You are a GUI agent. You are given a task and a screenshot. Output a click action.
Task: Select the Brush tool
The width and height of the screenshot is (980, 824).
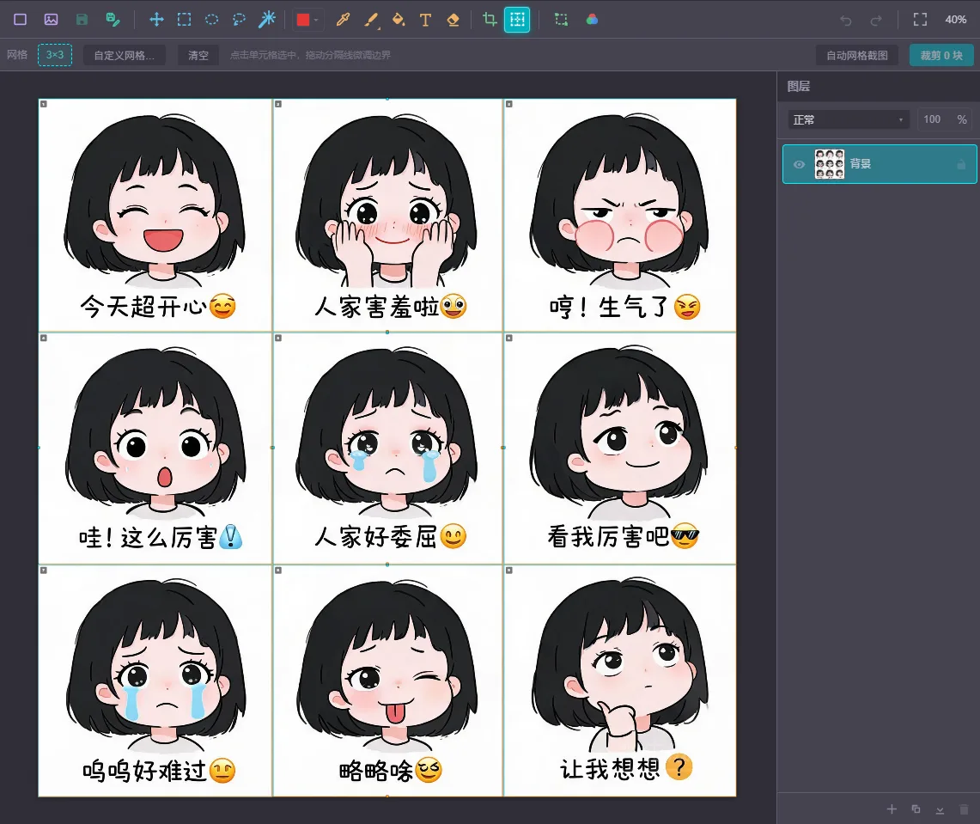point(371,20)
